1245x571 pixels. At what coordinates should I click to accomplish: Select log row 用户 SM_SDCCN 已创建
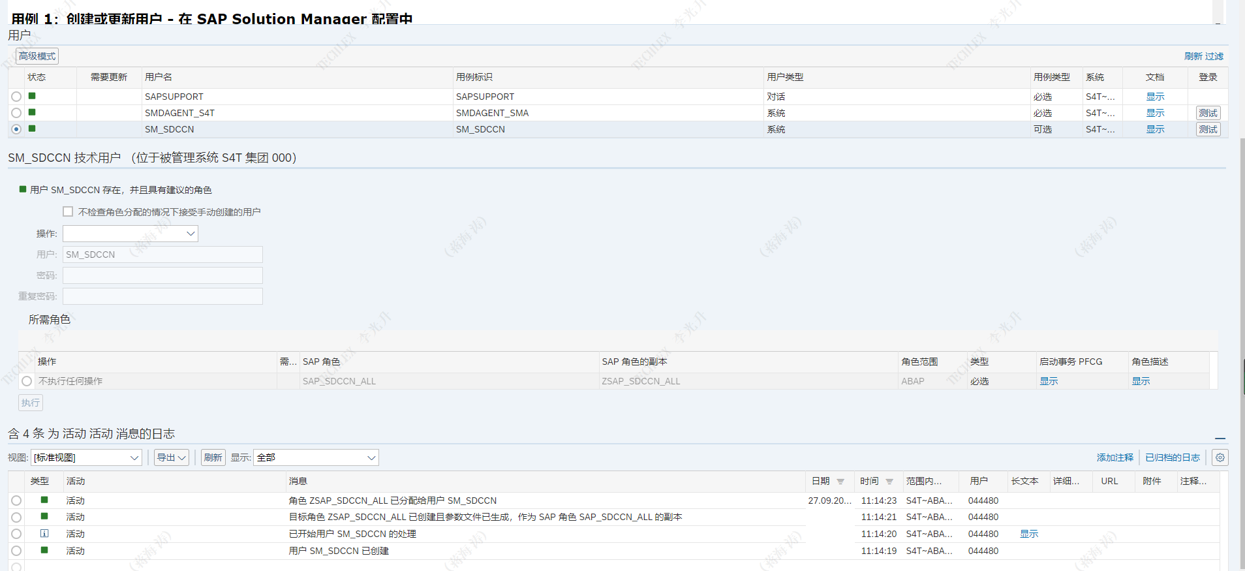[16, 551]
